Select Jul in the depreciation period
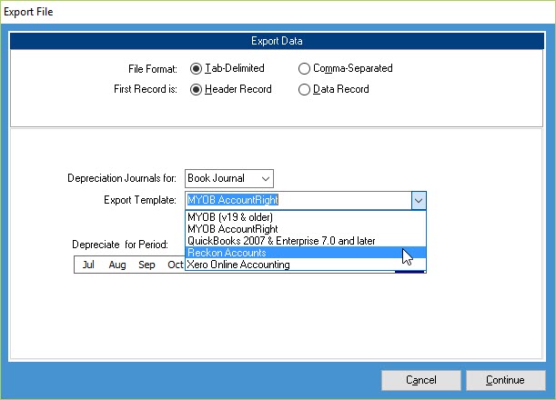556x400 pixels. coord(88,265)
